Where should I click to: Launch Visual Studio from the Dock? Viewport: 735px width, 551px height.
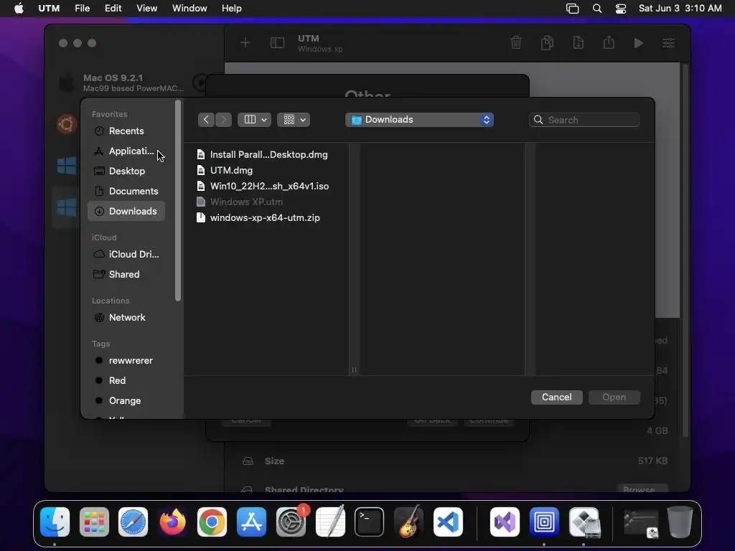[505, 522]
